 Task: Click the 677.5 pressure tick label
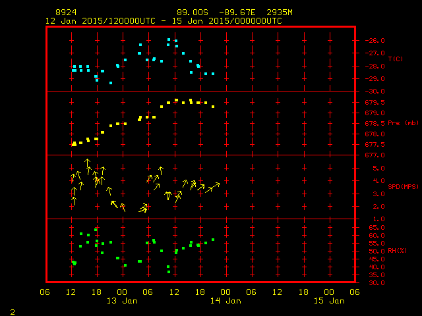click(375, 145)
